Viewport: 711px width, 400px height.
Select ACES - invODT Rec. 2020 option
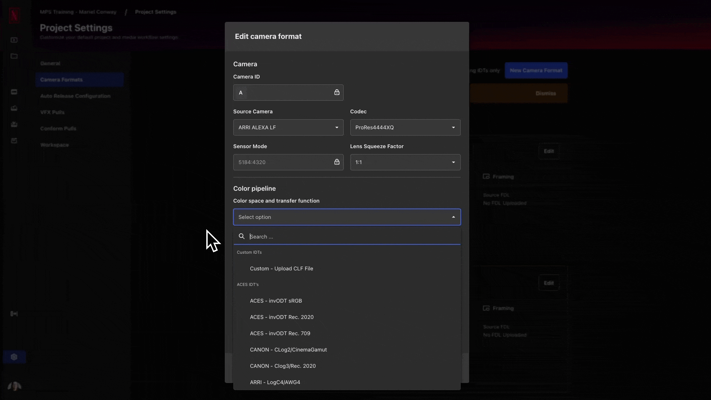pyautogui.click(x=347, y=317)
